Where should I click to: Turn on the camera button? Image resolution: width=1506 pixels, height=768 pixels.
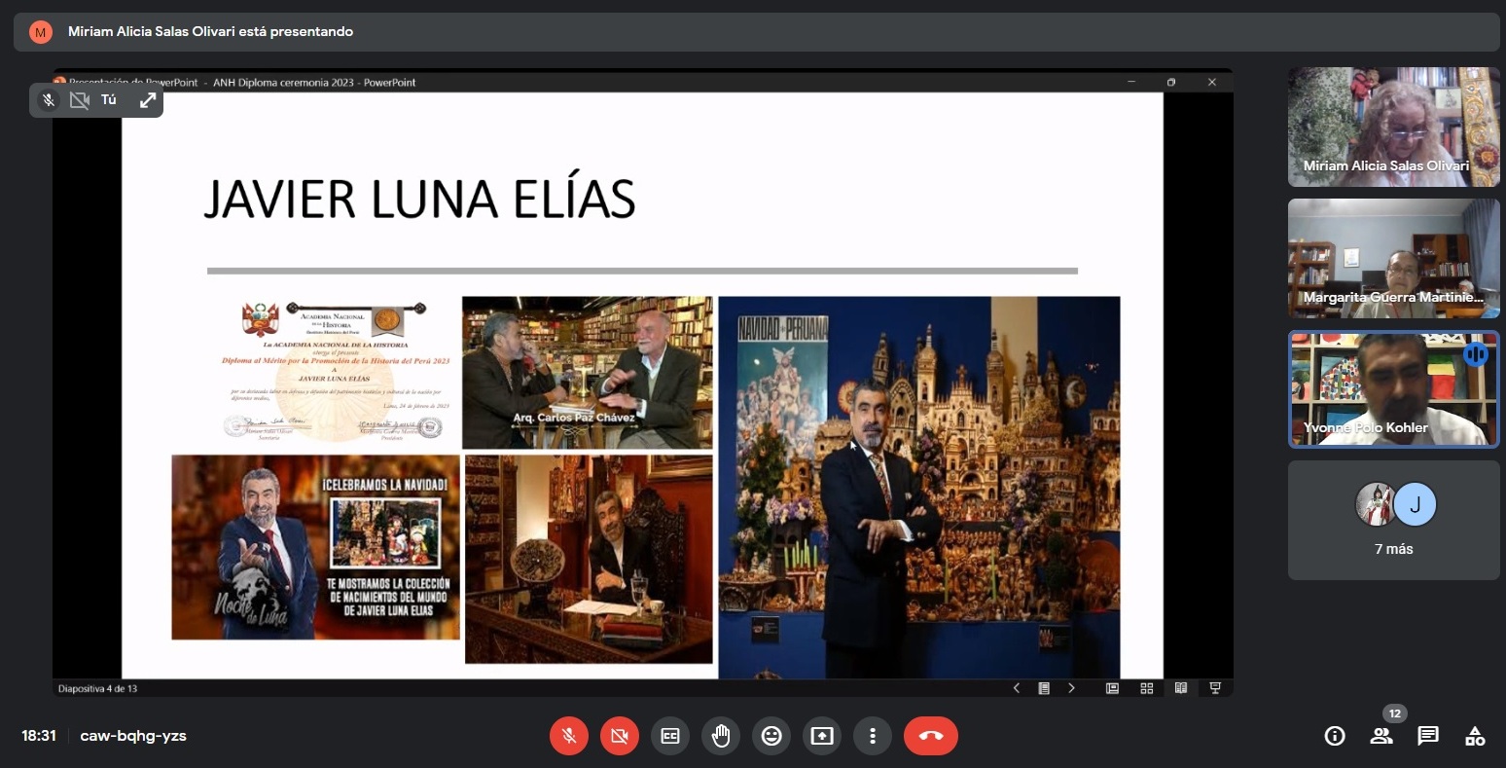pos(620,736)
